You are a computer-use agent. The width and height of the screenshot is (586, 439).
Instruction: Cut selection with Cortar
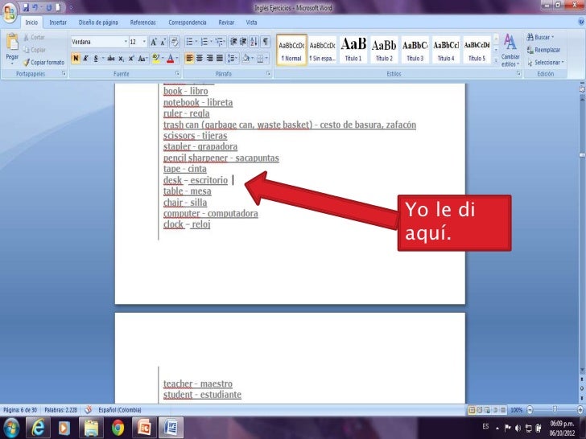[x=34, y=37]
